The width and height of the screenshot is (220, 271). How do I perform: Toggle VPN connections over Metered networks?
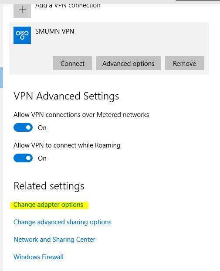tap(23, 127)
